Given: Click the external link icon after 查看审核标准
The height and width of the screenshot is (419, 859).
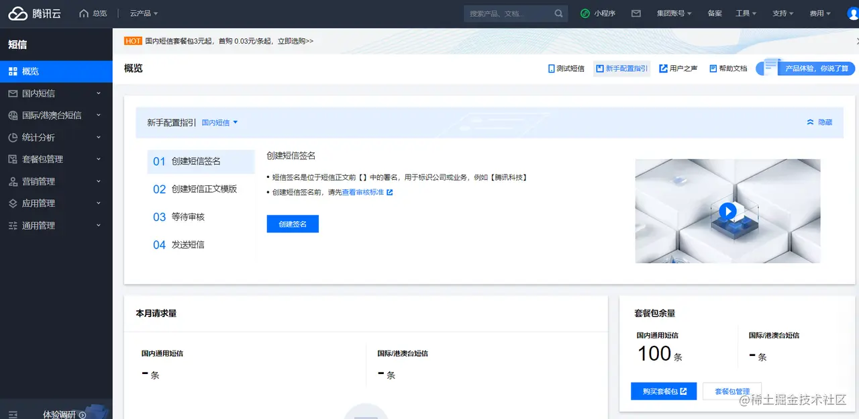Looking at the screenshot, I should pyautogui.click(x=389, y=193).
